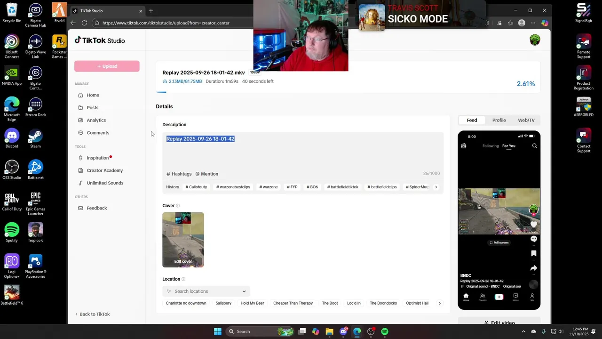Open PlayStation Accessories desktop icon
The width and height of the screenshot is (602, 339).
(x=35, y=266)
